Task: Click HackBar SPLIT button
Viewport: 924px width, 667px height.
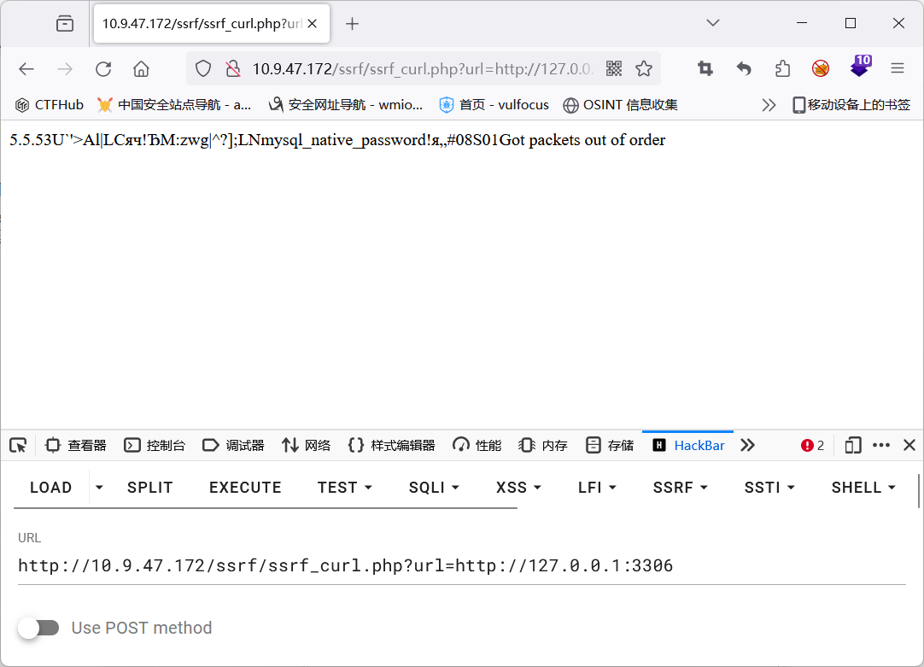Action: [149, 488]
